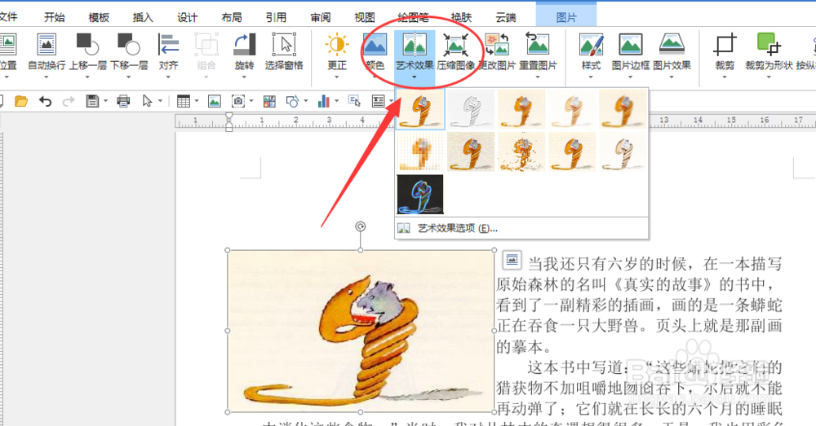
Task: Select the first no-effect thumbnail in gallery
Action: (420, 109)
